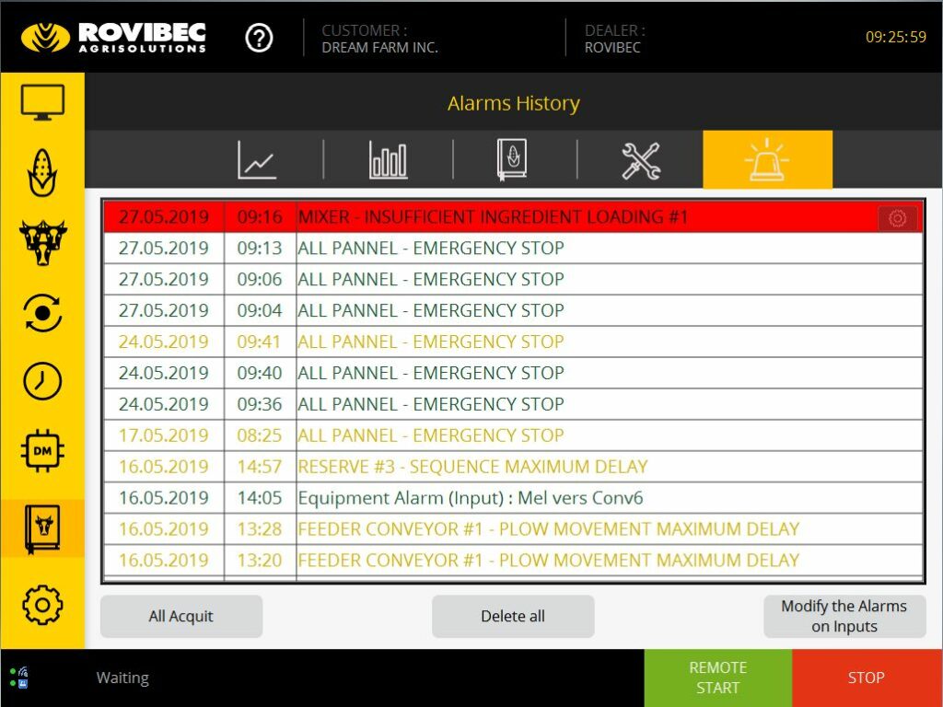Click the All Acquit button
The image size is (943, 707).
(x=181, y=616)
